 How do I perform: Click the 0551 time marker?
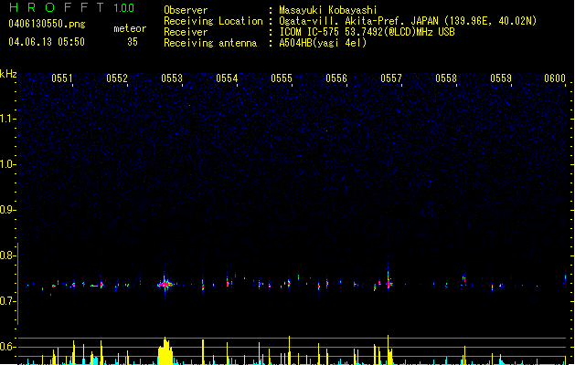(62, 78)
